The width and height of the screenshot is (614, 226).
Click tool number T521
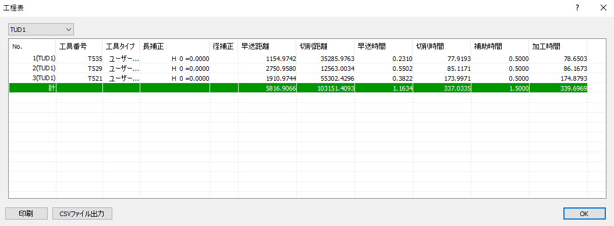[95, 78]
